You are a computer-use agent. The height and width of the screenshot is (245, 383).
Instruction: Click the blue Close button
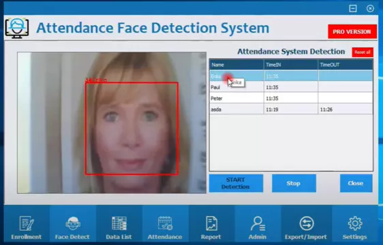click(356, 183)
